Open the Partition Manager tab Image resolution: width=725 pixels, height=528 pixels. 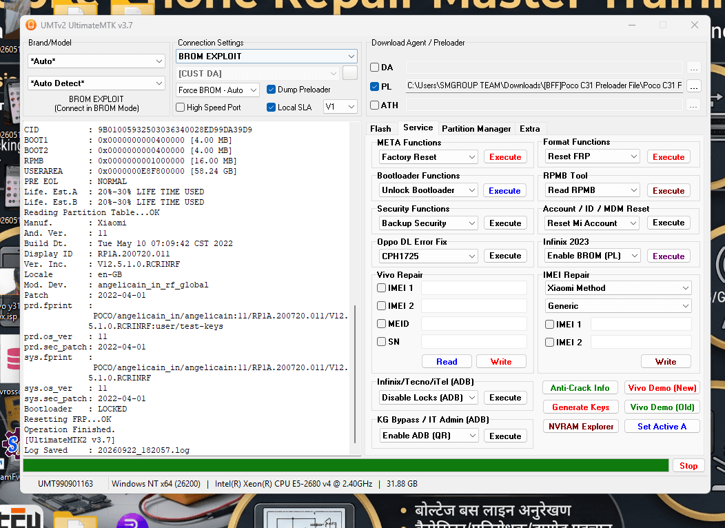pyautogui.click(x=476, y=128)
